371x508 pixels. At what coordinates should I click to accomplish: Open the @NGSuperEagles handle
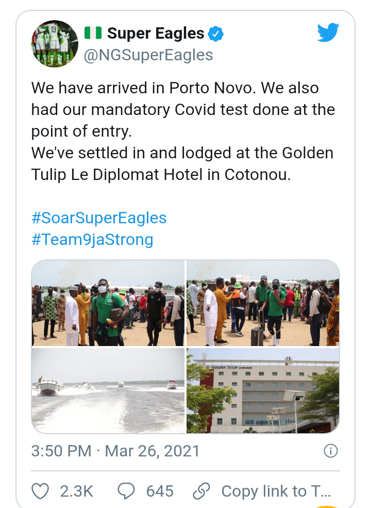(x=148, y=55)
